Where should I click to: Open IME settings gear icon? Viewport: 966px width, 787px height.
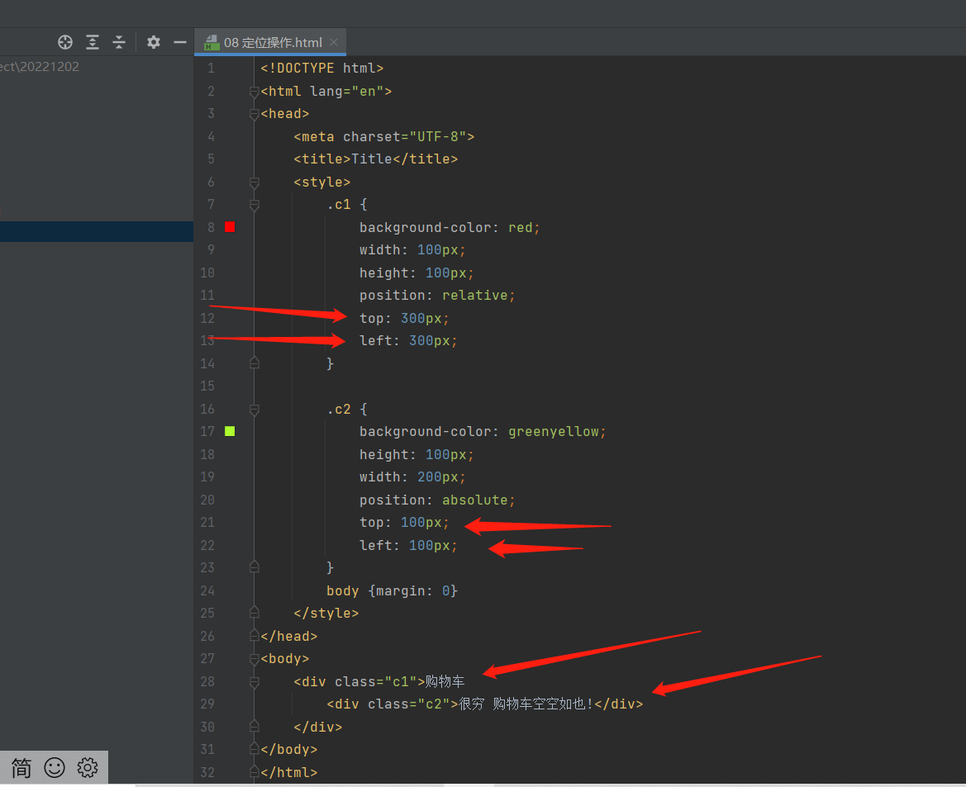[x=88, y=767]
